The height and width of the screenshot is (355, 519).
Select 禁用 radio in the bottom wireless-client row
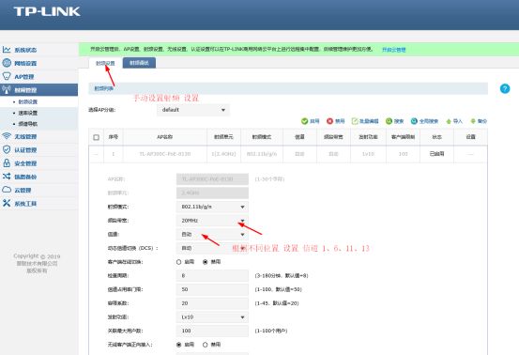tap(206, 345)
